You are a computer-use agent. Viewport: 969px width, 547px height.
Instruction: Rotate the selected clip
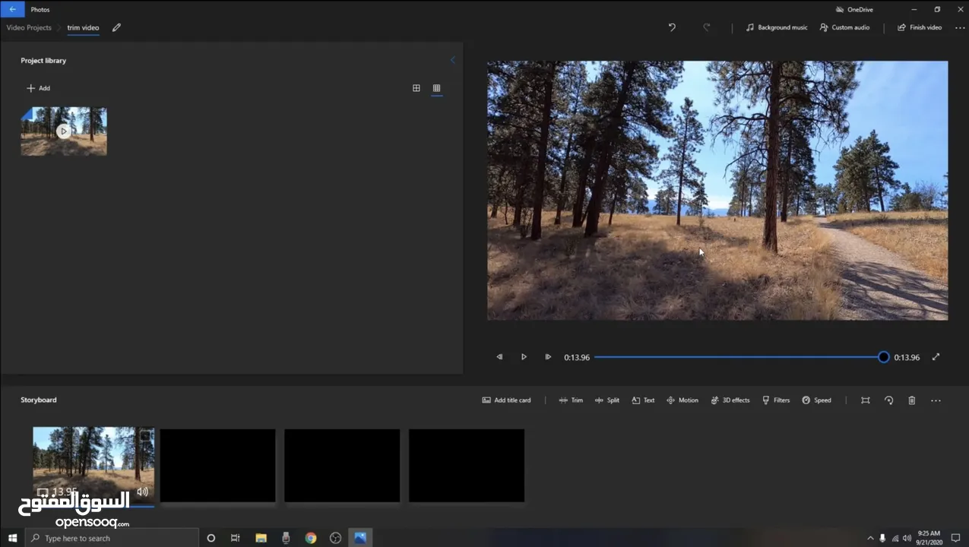(x=888, y=400)
